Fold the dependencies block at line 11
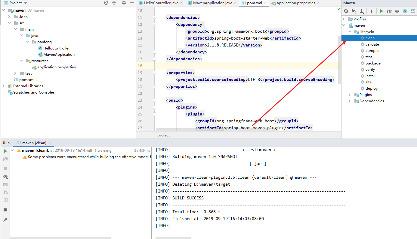 click(x=154, y=18)
